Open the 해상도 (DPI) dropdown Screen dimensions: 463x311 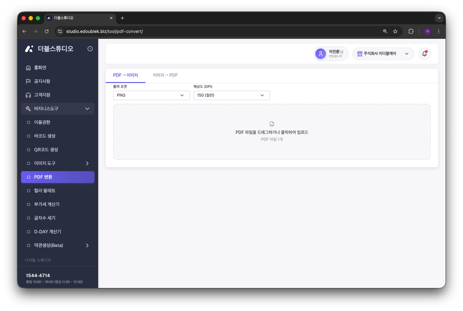pos(232,95)
